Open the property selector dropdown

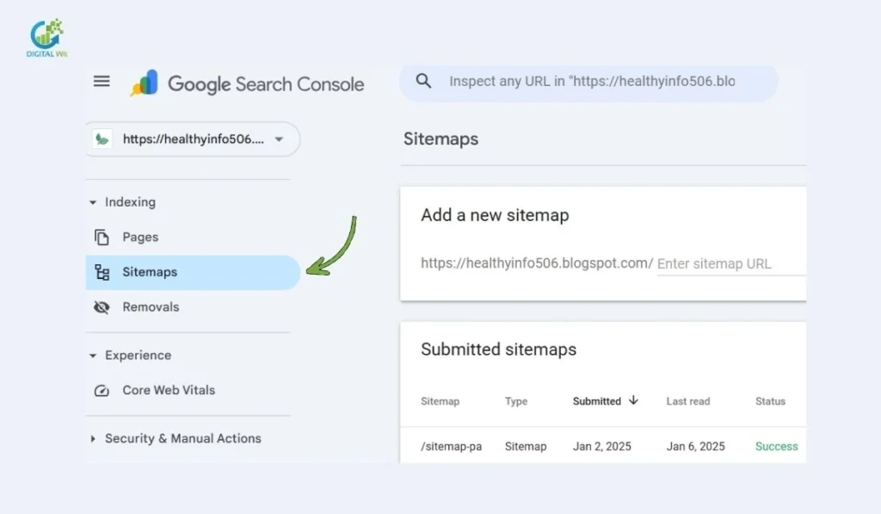click(278, 139)
